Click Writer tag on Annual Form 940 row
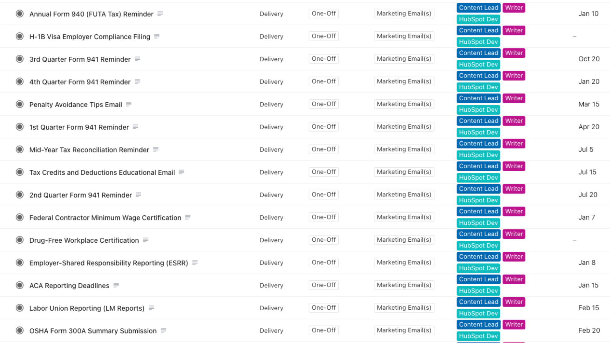The height and width of the screenshot is (343, 610). tap(514, 8)
